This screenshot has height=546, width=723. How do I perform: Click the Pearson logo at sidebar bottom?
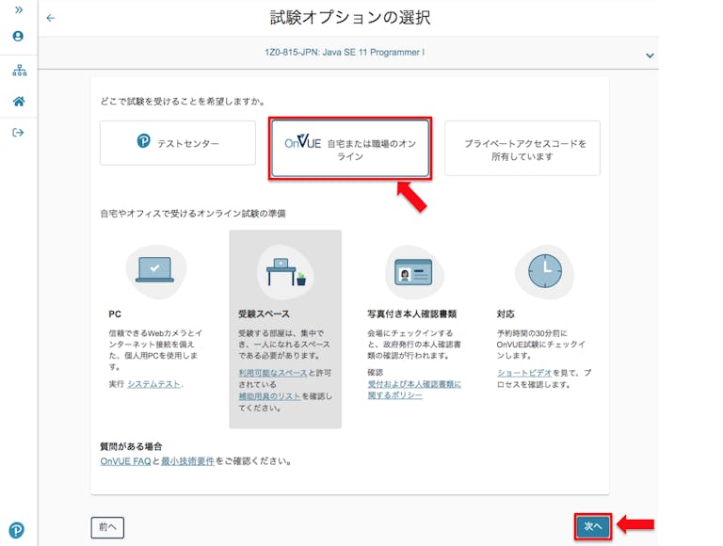tap(17, 530)
